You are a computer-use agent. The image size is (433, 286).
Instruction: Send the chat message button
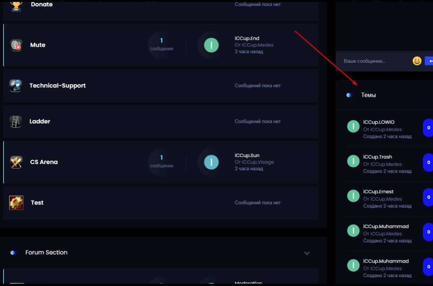click(429, 61)
